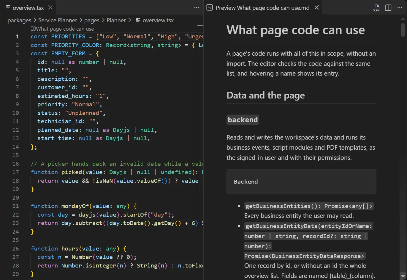Click the preview vertical scrollbar thumb
The height and width of the screenshot is (280, 407).
point(403,30)
